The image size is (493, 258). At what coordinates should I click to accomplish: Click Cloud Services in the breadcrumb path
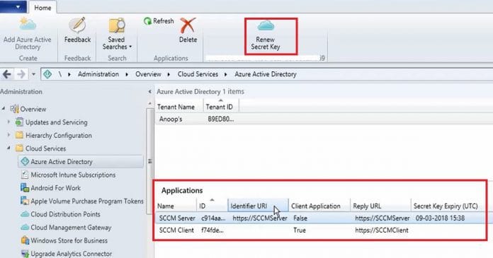(198, 74)
